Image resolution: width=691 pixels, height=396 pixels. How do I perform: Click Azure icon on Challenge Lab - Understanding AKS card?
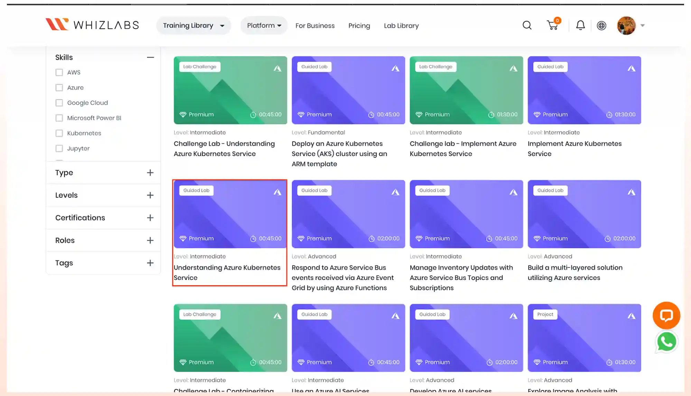pos(277,68)
